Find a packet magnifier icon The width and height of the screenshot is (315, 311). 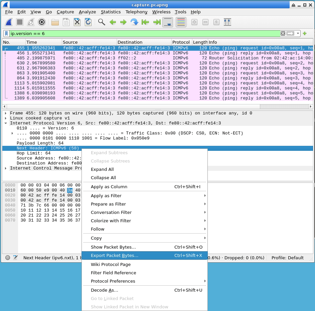[x=102, y=22]
